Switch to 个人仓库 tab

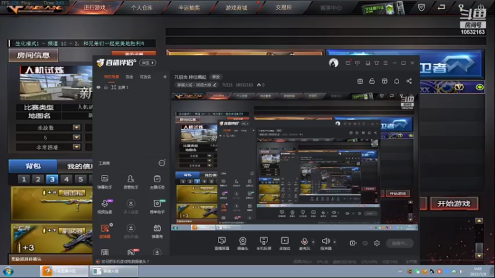pos(142,7)
